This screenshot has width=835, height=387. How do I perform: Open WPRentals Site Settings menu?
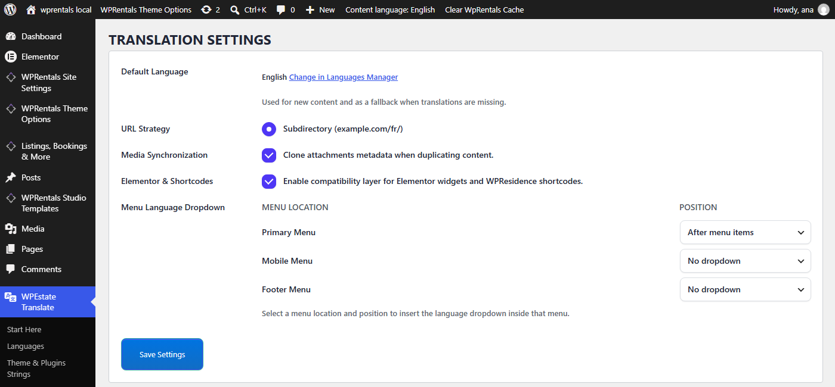[x=48, y=82]
